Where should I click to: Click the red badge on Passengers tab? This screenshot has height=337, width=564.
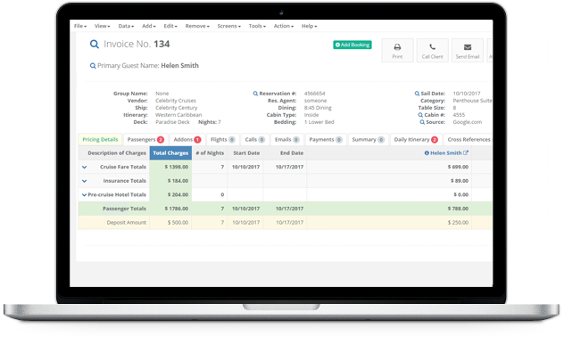pos(161,140)
